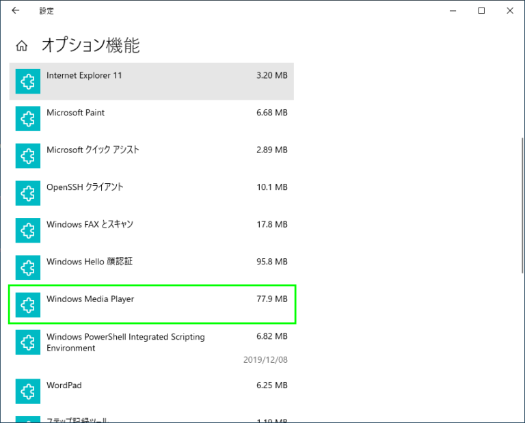The width and height of the screenshot is (525, 423).
Task: Close the 設定 window
Action: pos(510,11)
